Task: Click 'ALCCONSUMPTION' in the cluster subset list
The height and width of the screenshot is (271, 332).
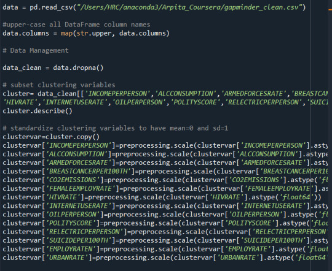Action: click(186, 94)
